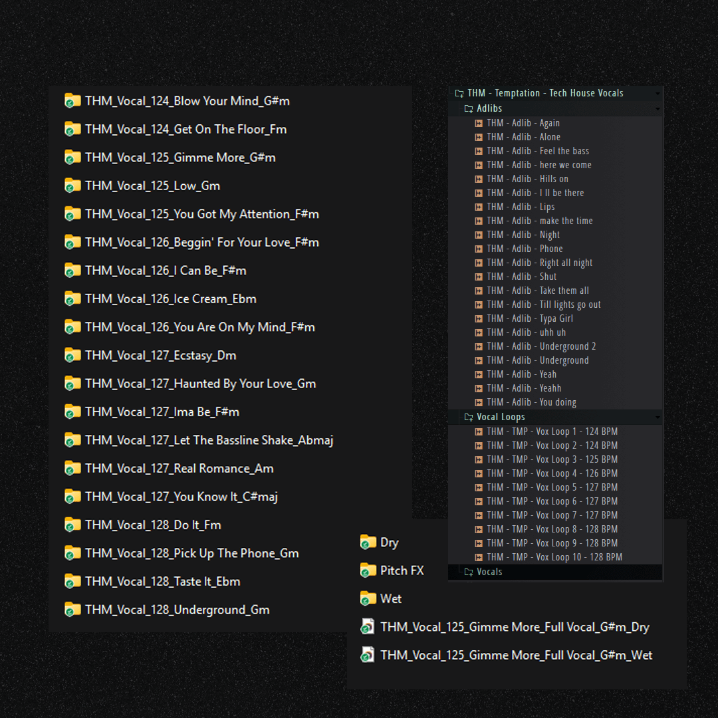
Task: Open THM_Vocal_127_Ecstasy_Dm folder
Action: coord(160,356)
